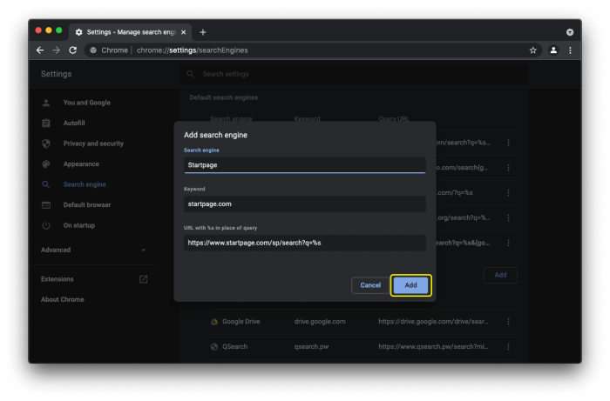Screen dimensions: 610x401
Task: Select the Settings - Manage search engines tab
Action: click(130, 32)
